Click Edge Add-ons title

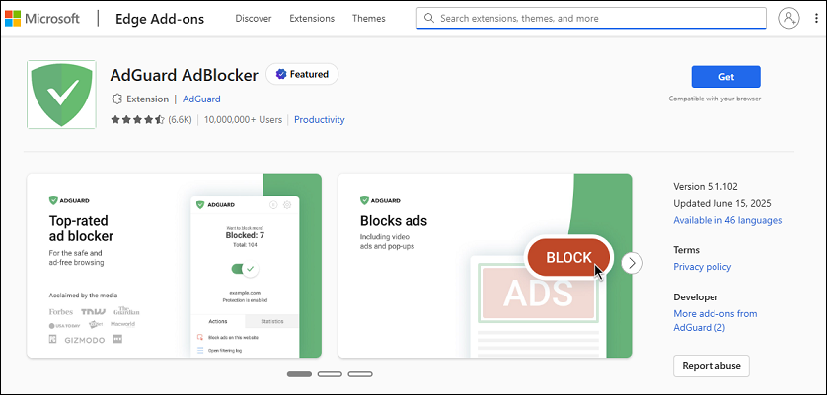160,19
